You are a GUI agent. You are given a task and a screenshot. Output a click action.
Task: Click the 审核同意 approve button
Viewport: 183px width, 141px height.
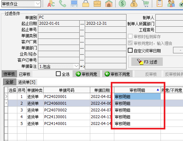(86, 74)
